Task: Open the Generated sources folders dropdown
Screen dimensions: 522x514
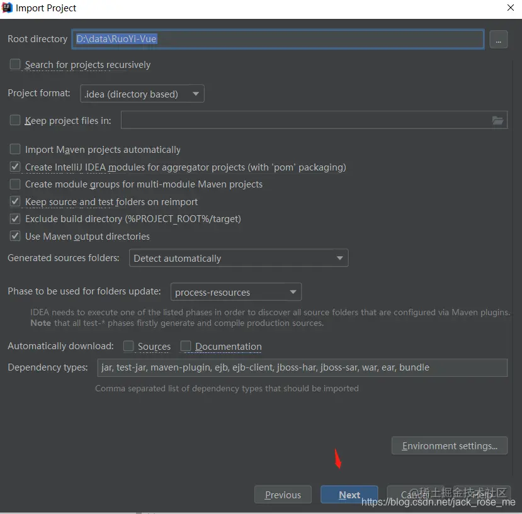Action: (x=239, y=258)
